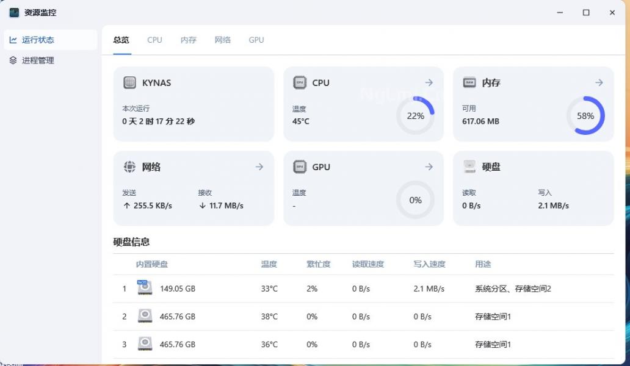Click the CPU 22% usage ring

(x=416, y=115)
